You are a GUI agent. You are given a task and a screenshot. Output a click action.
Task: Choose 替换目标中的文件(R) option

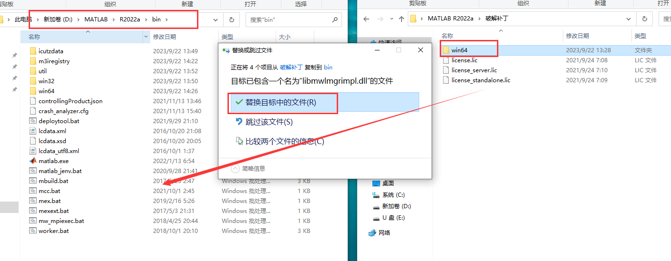point(324,102)
